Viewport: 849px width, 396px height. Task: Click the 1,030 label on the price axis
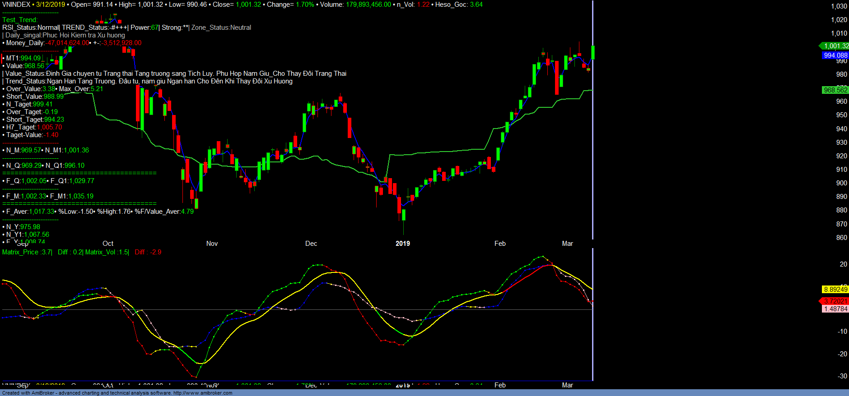pyautogui.click(x=839, y=6)
